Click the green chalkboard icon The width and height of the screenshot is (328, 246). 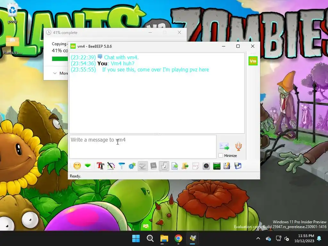(x=217, y=166)
